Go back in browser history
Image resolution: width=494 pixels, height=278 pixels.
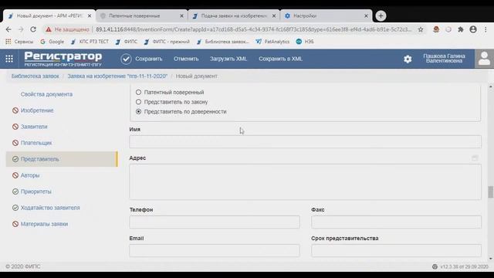pos(8,29)
